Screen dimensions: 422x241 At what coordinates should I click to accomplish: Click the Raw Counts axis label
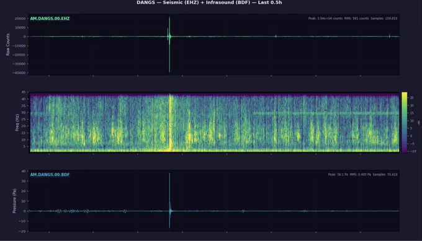tap(8, 45)
